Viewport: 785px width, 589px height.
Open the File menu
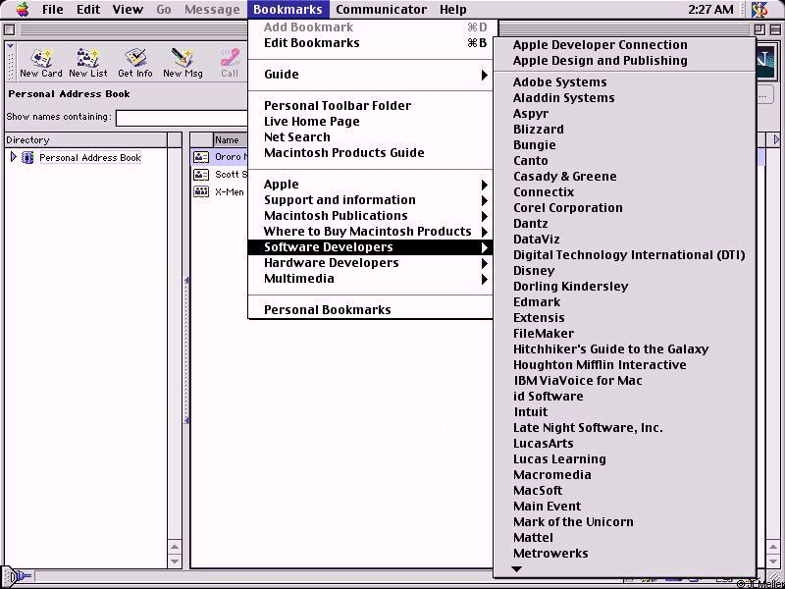[53, 10]
